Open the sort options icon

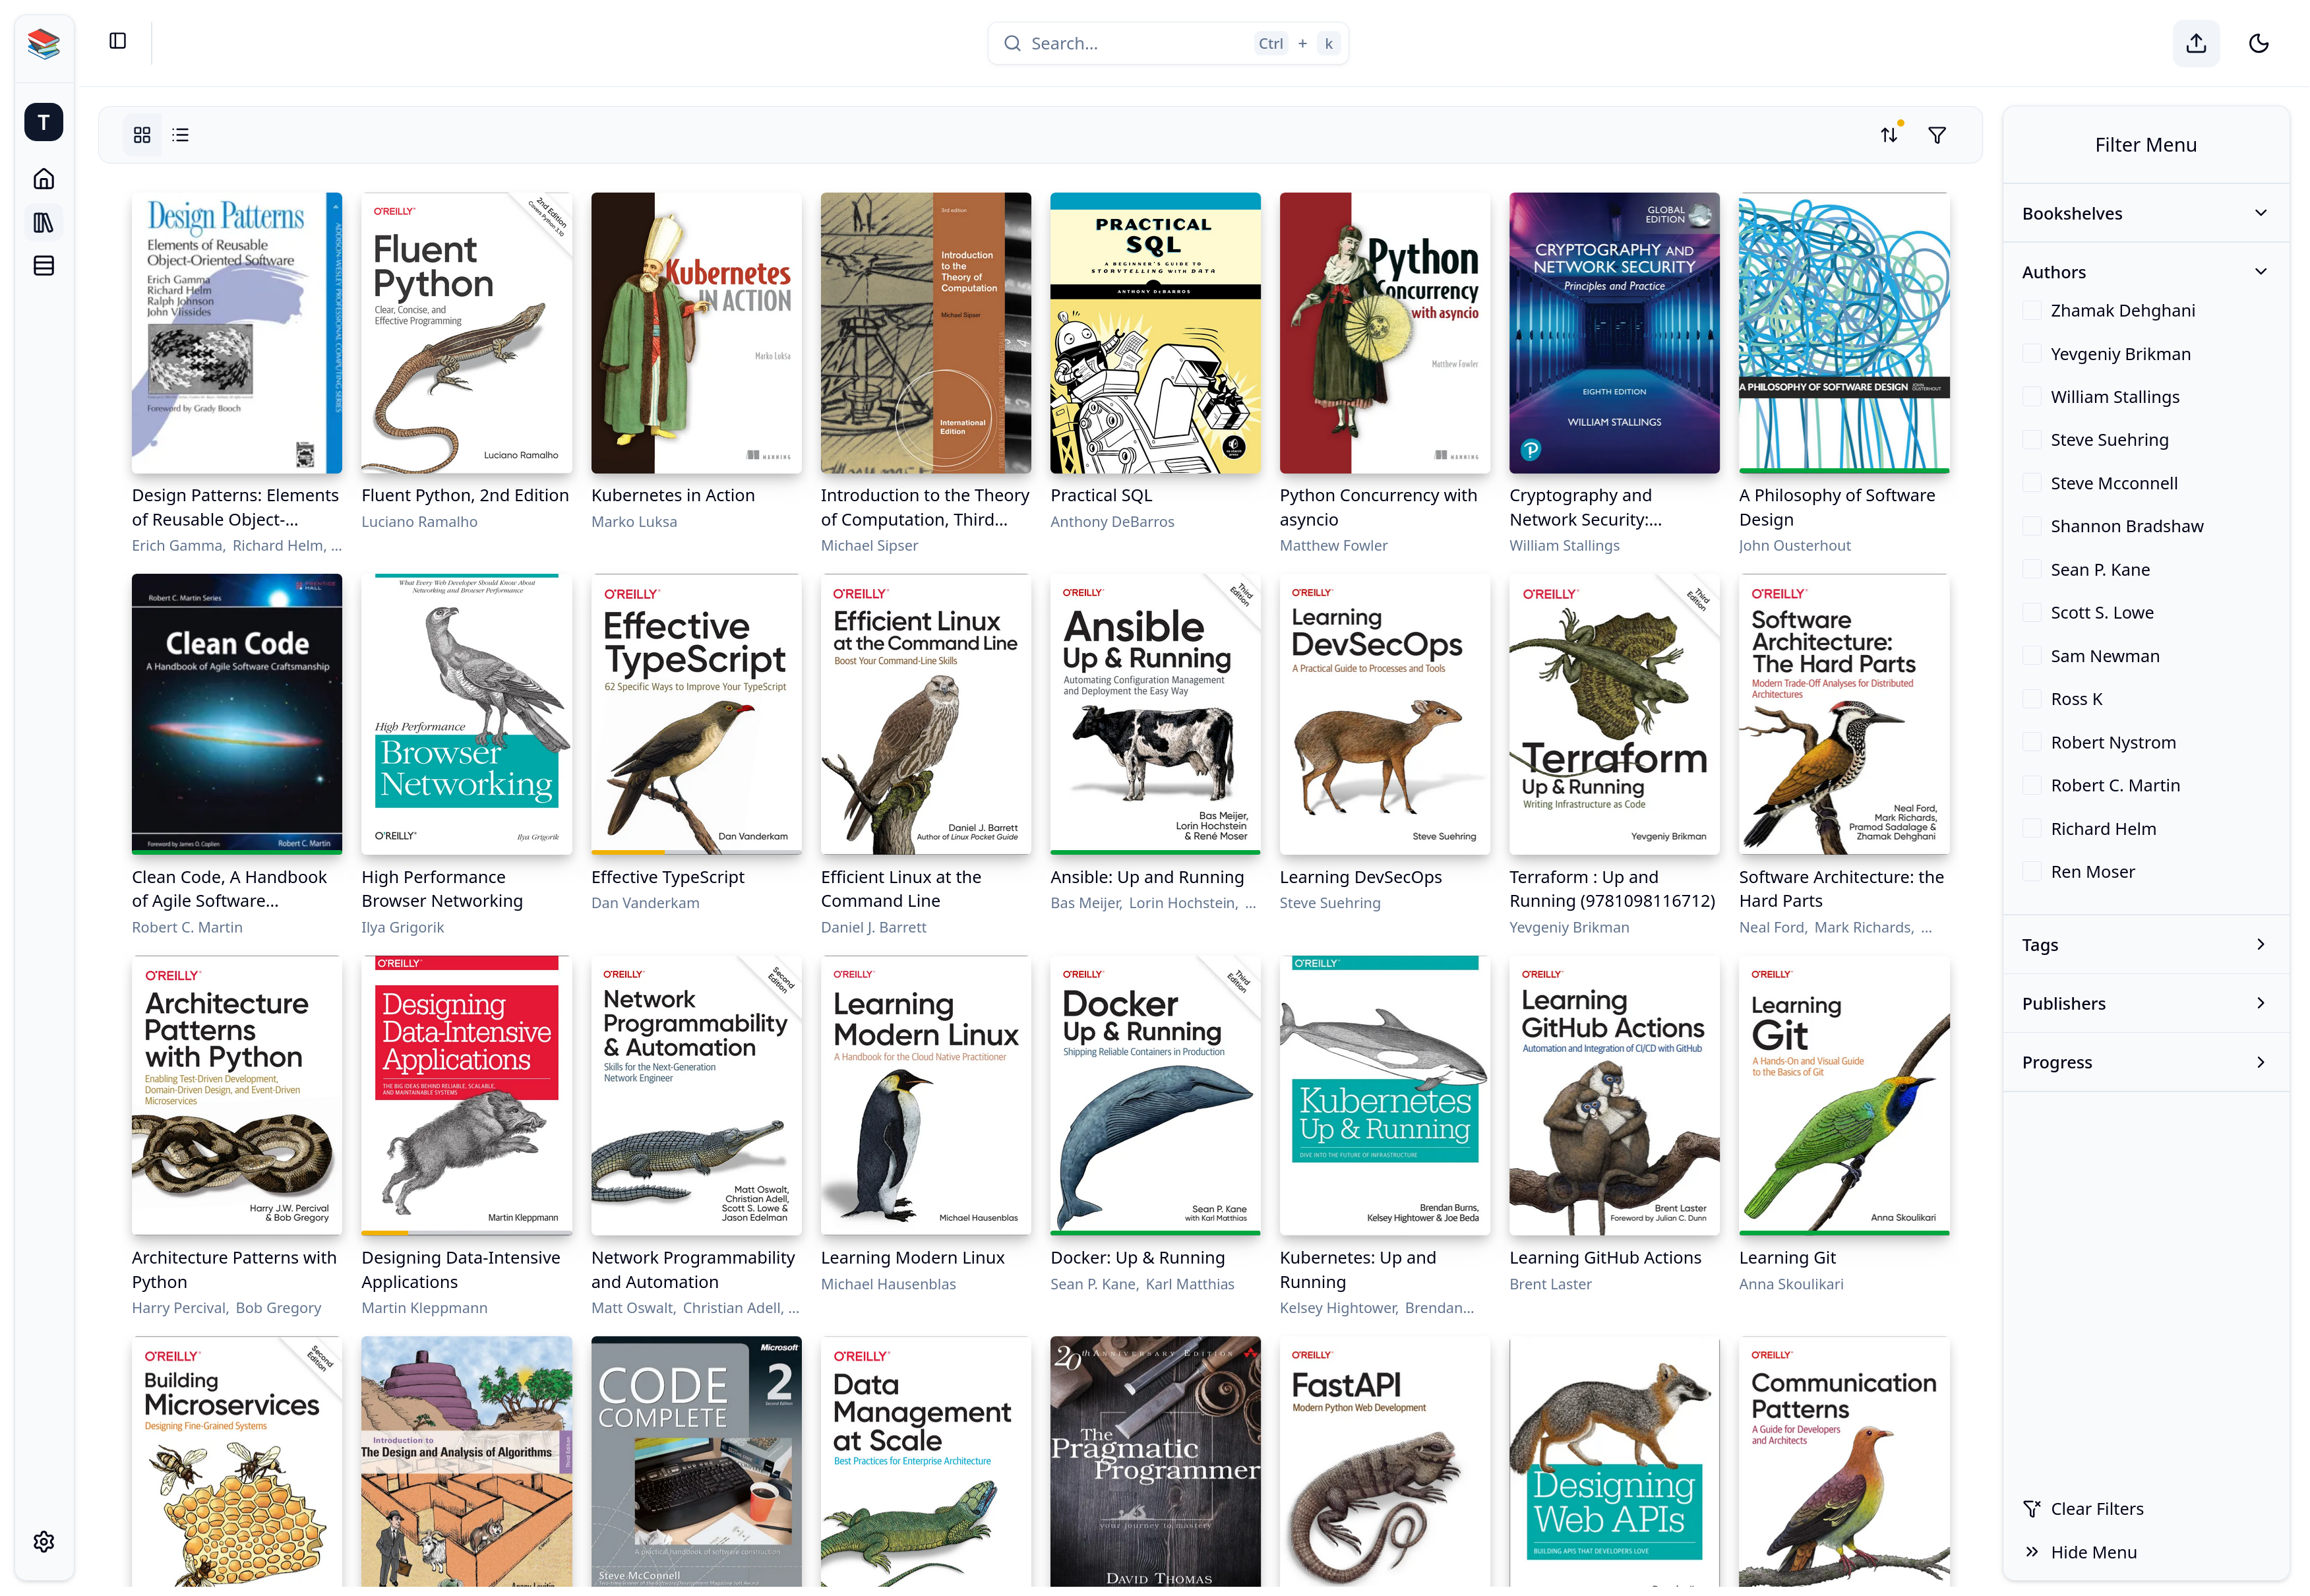(x=1888, y=134)
